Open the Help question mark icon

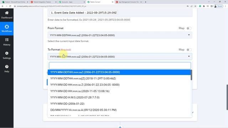pyautogui.click(x=7, y=66)
